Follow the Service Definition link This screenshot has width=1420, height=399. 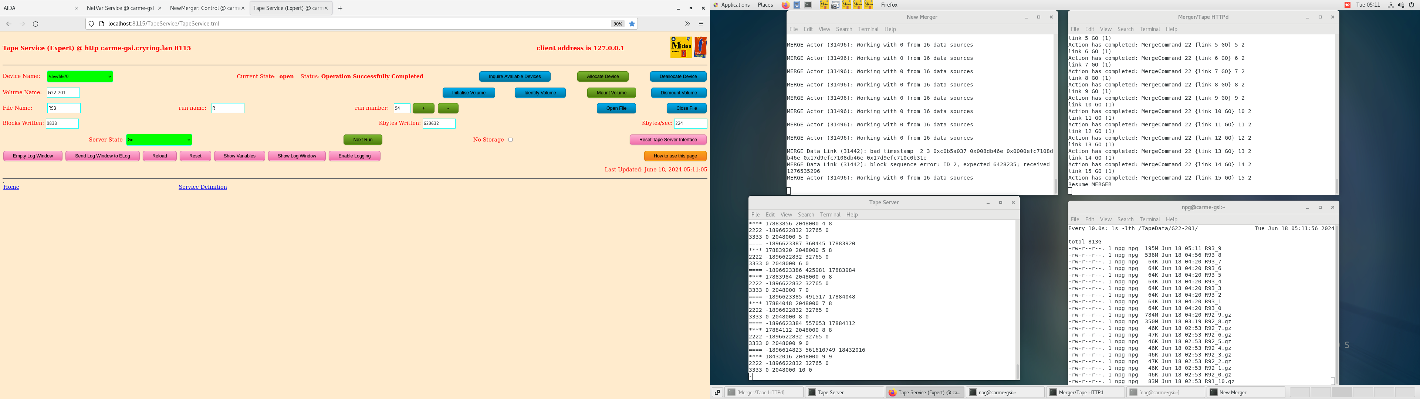pos(202,187)
